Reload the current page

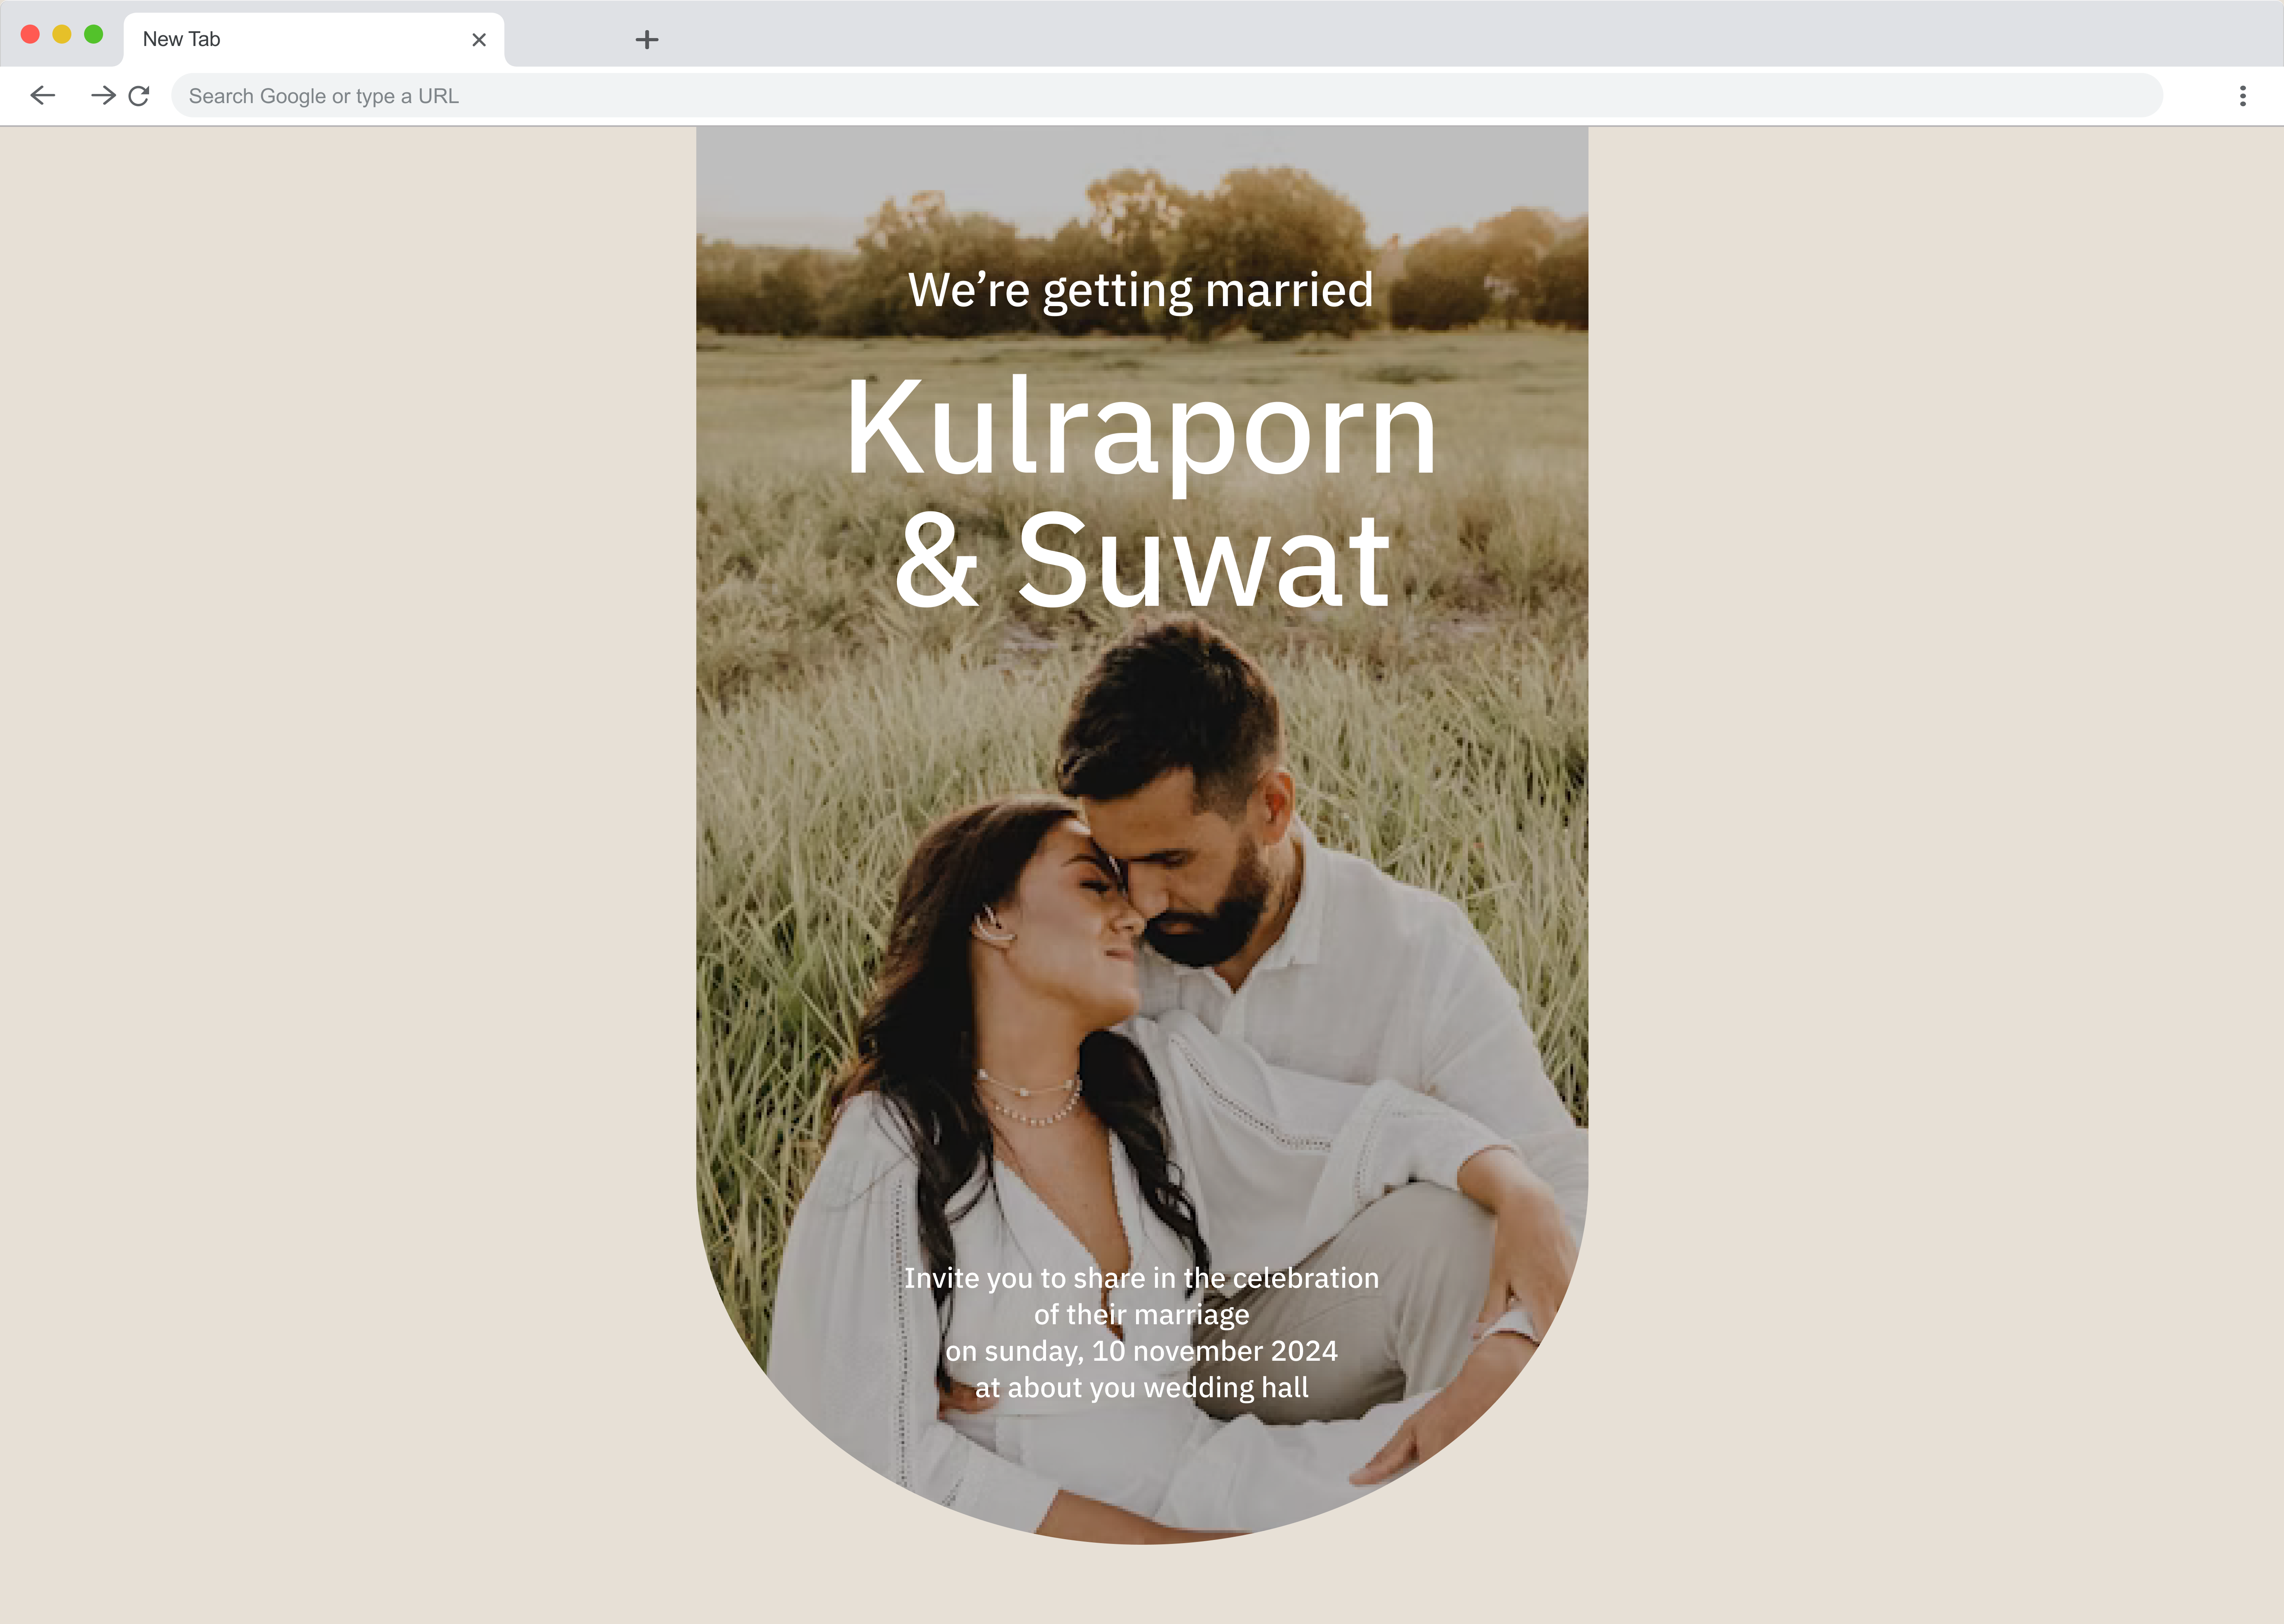139,96
